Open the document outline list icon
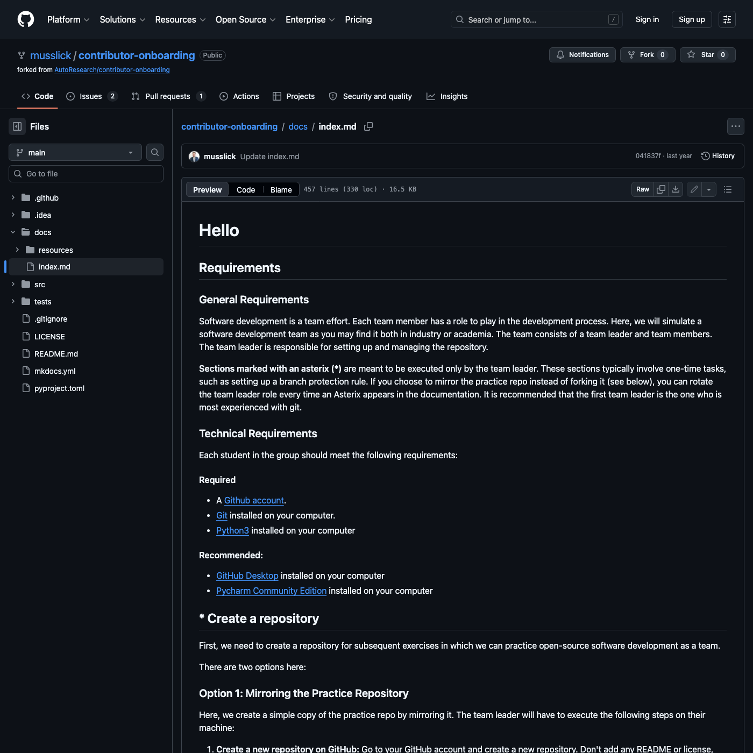 [x=728, y=189]
